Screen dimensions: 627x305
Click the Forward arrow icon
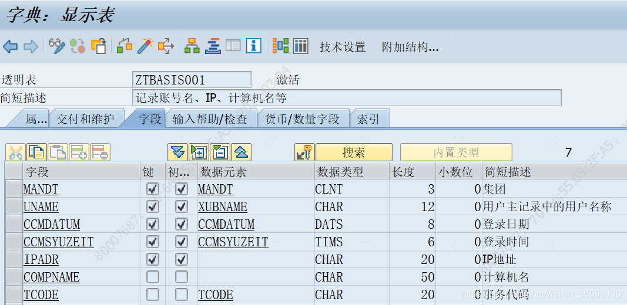(x=31, y=47)
